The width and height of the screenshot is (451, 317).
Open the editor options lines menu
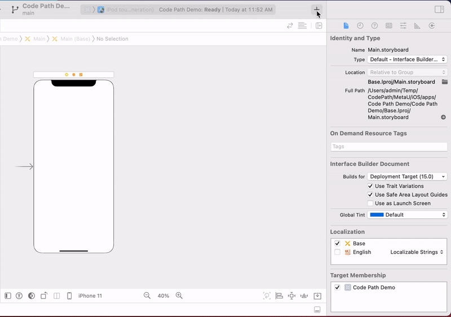point(302,26)
